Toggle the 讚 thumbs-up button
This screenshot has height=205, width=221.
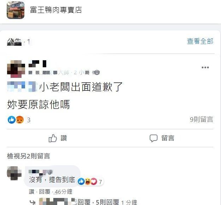tap(58, 138)
